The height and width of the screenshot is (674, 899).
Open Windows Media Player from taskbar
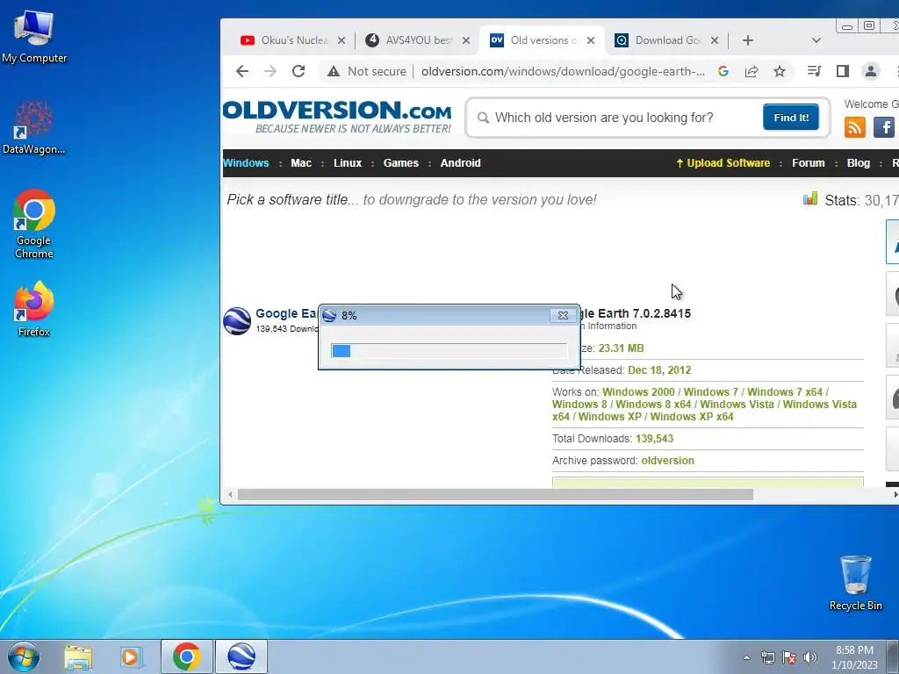pyautogui.click(x=132, y=656)
